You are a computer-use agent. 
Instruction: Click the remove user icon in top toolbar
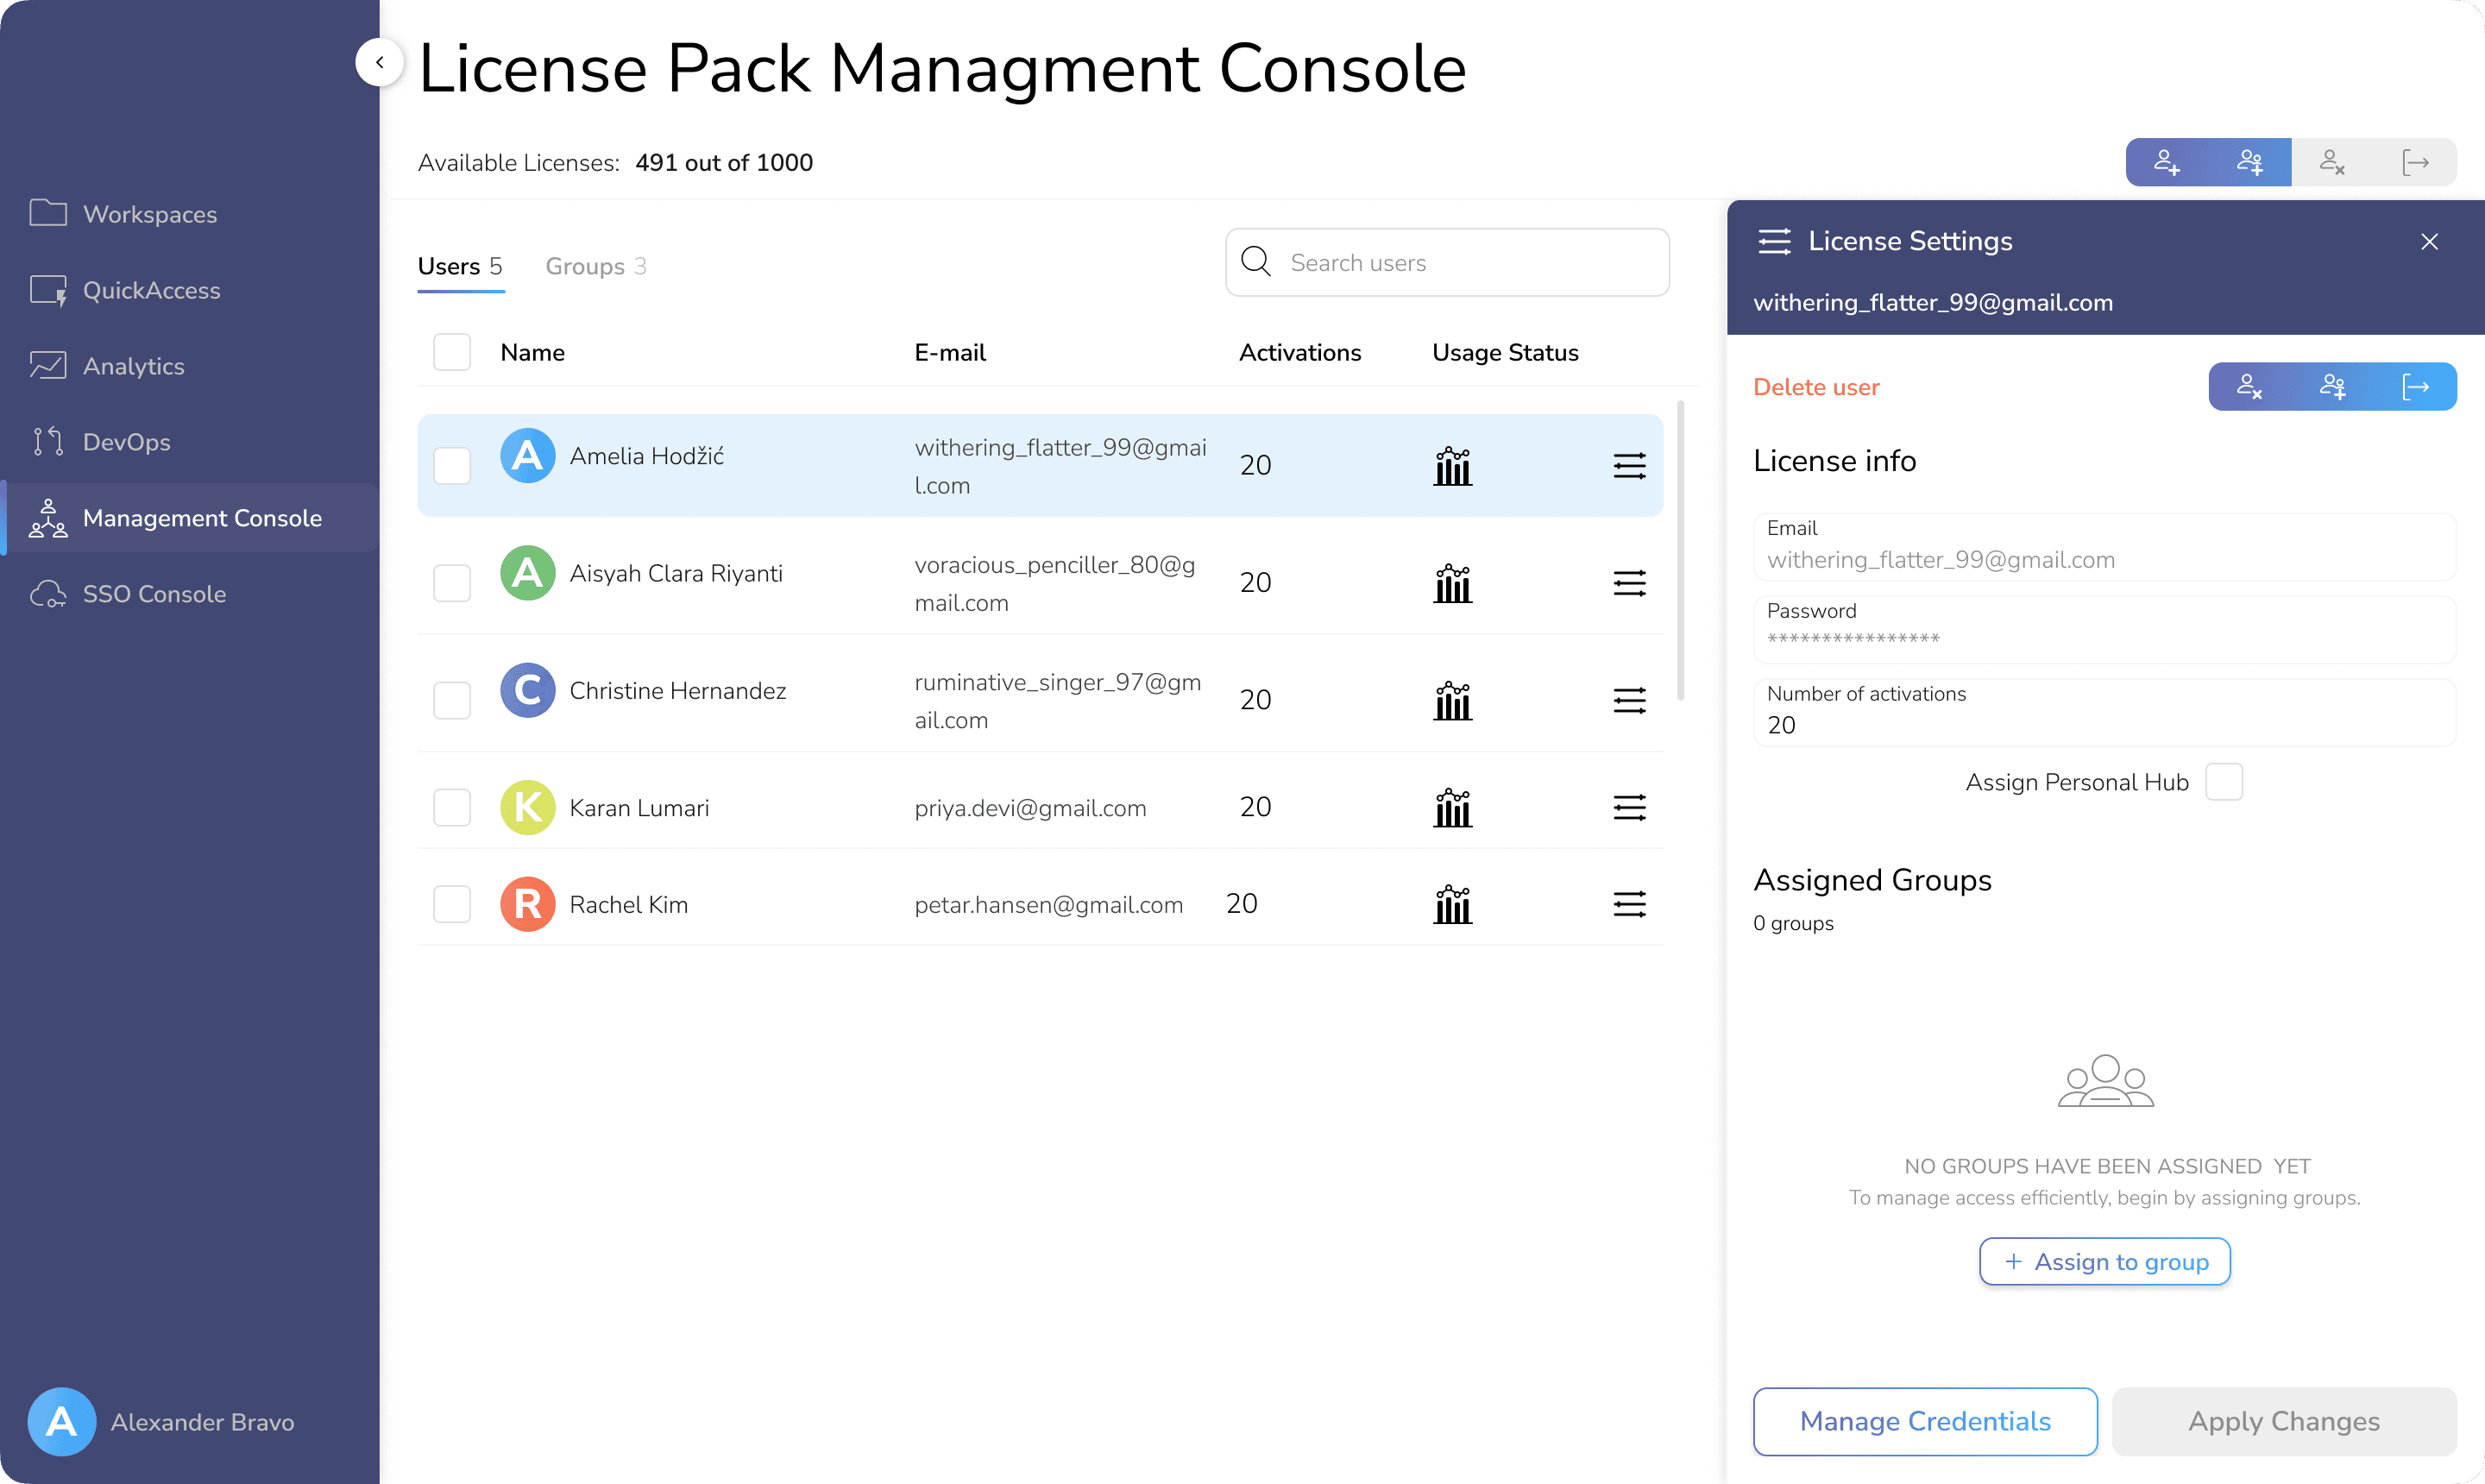coord(2332,162)
